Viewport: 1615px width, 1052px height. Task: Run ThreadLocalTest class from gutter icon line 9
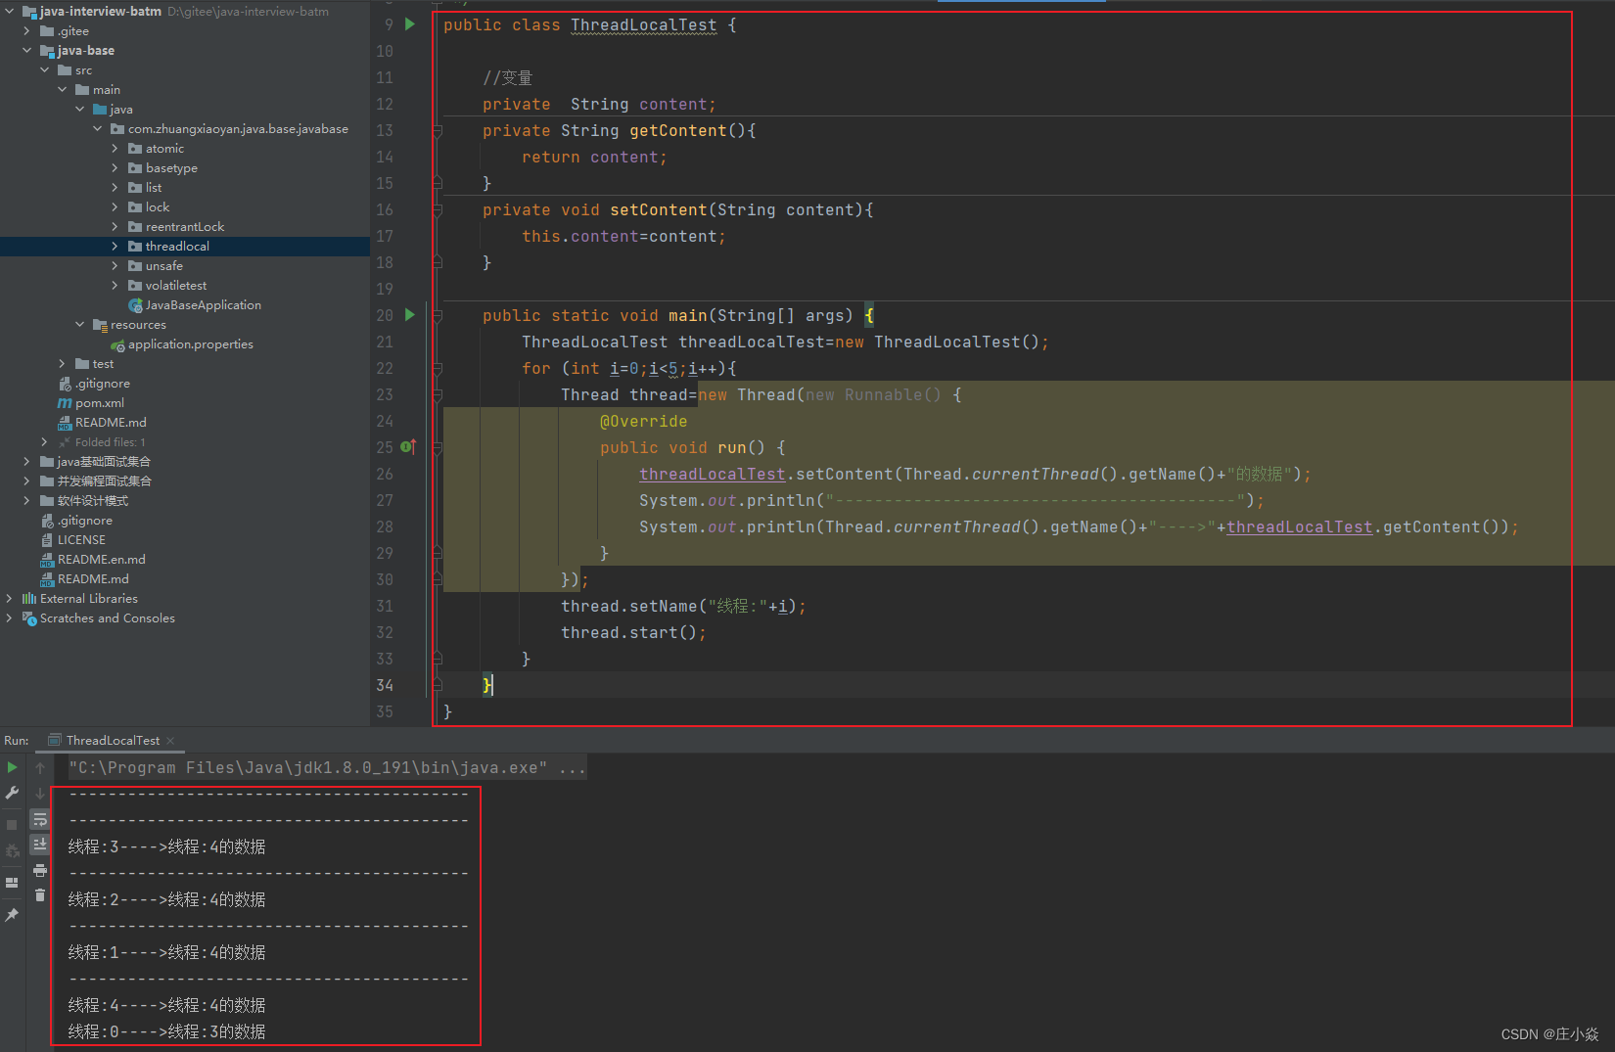409,24
